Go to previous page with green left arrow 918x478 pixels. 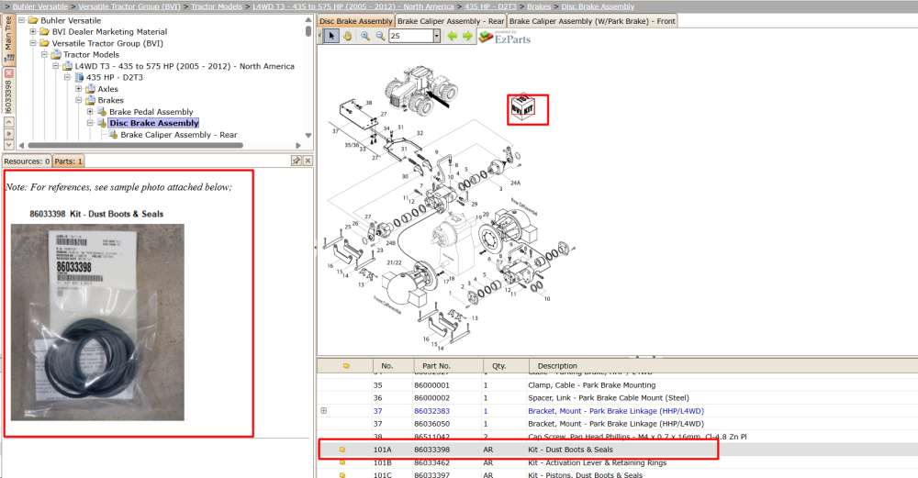(x=452, y=37)
